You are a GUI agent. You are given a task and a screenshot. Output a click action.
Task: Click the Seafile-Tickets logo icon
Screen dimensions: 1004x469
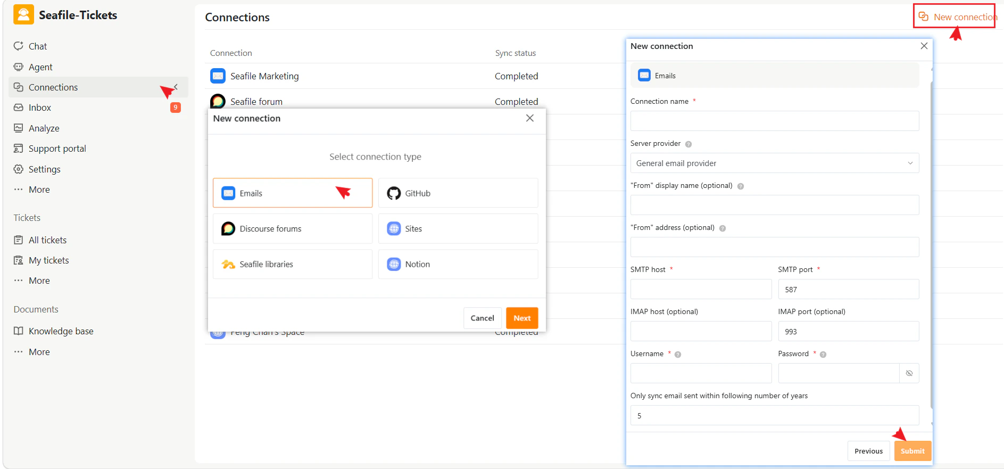(x=23, y=15)
